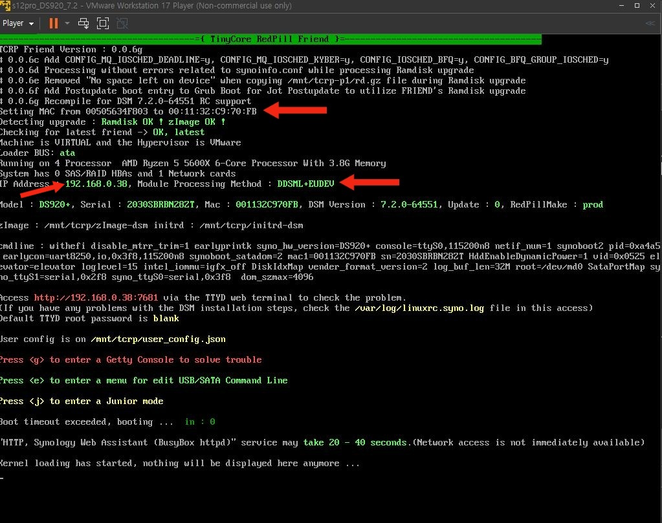Click the green IP address 192.168.0.38
The image size is (662, 523).
96,184
